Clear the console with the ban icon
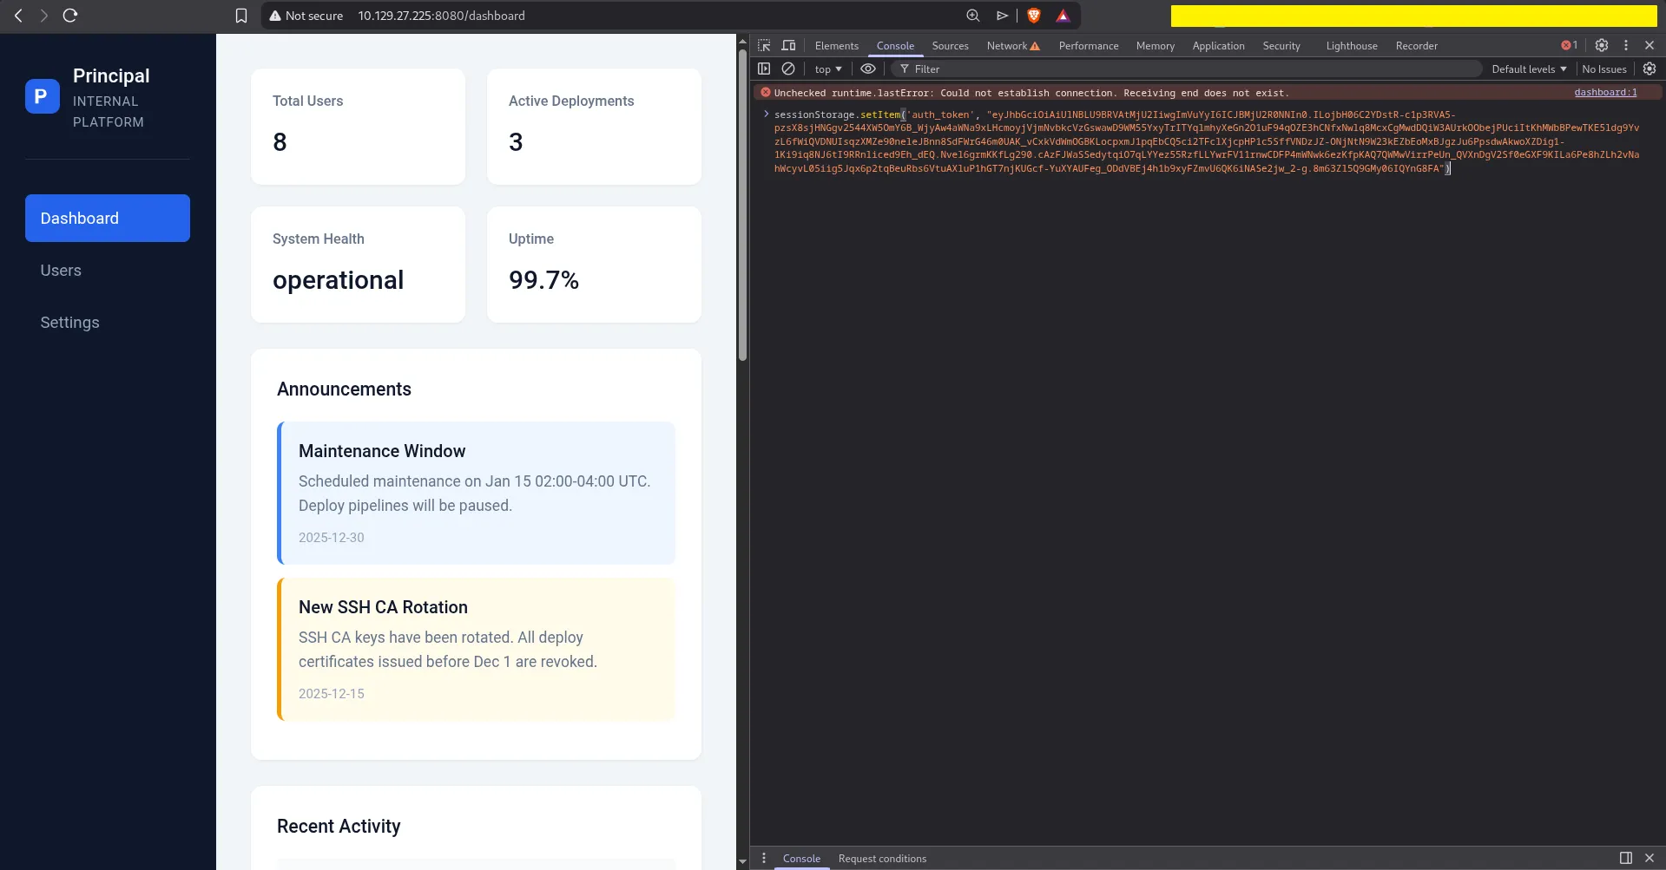This screenshot has height=870, width=1666. [x=788, y=69]
